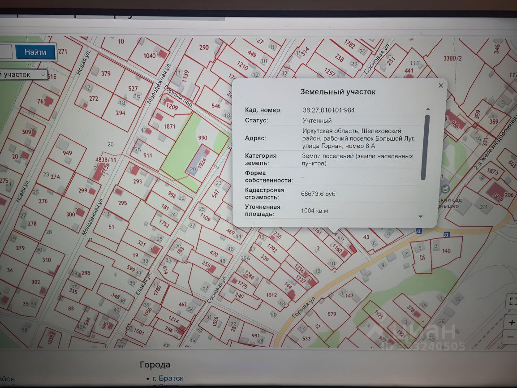Select parcel 470 on the map
This screenshot has width=517, height=388.
pyautogui.click(x=214, y=254)
